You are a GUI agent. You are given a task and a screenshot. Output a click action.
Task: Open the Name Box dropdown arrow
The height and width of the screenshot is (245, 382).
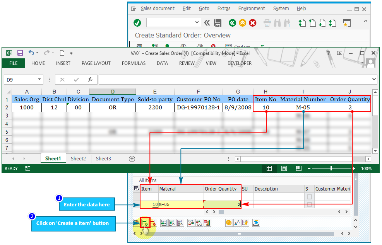point(39,80)
